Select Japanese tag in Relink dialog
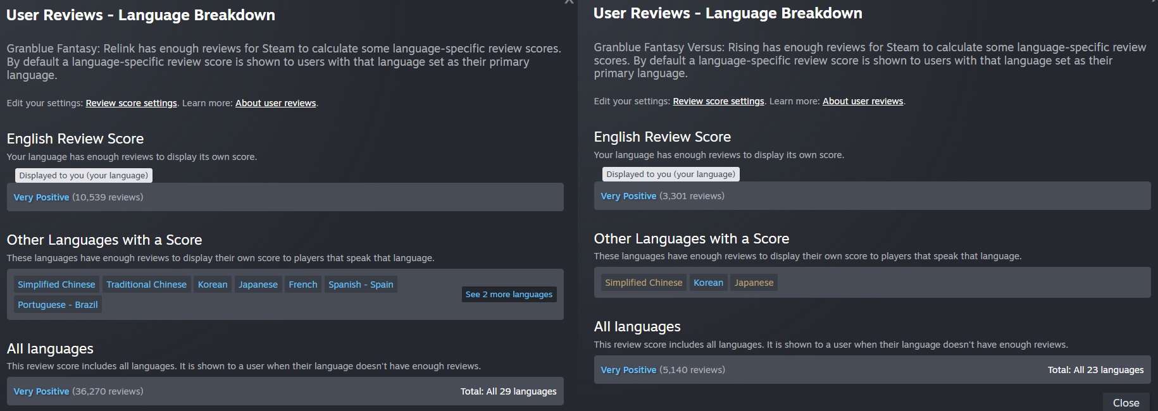Viewport: 1158px width, 411px height. (258, 285)
